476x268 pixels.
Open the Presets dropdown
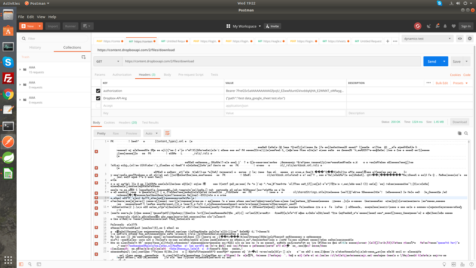click(460, 83)
